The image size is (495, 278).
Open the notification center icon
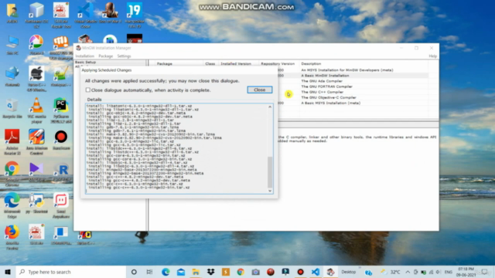pos(484,272)
